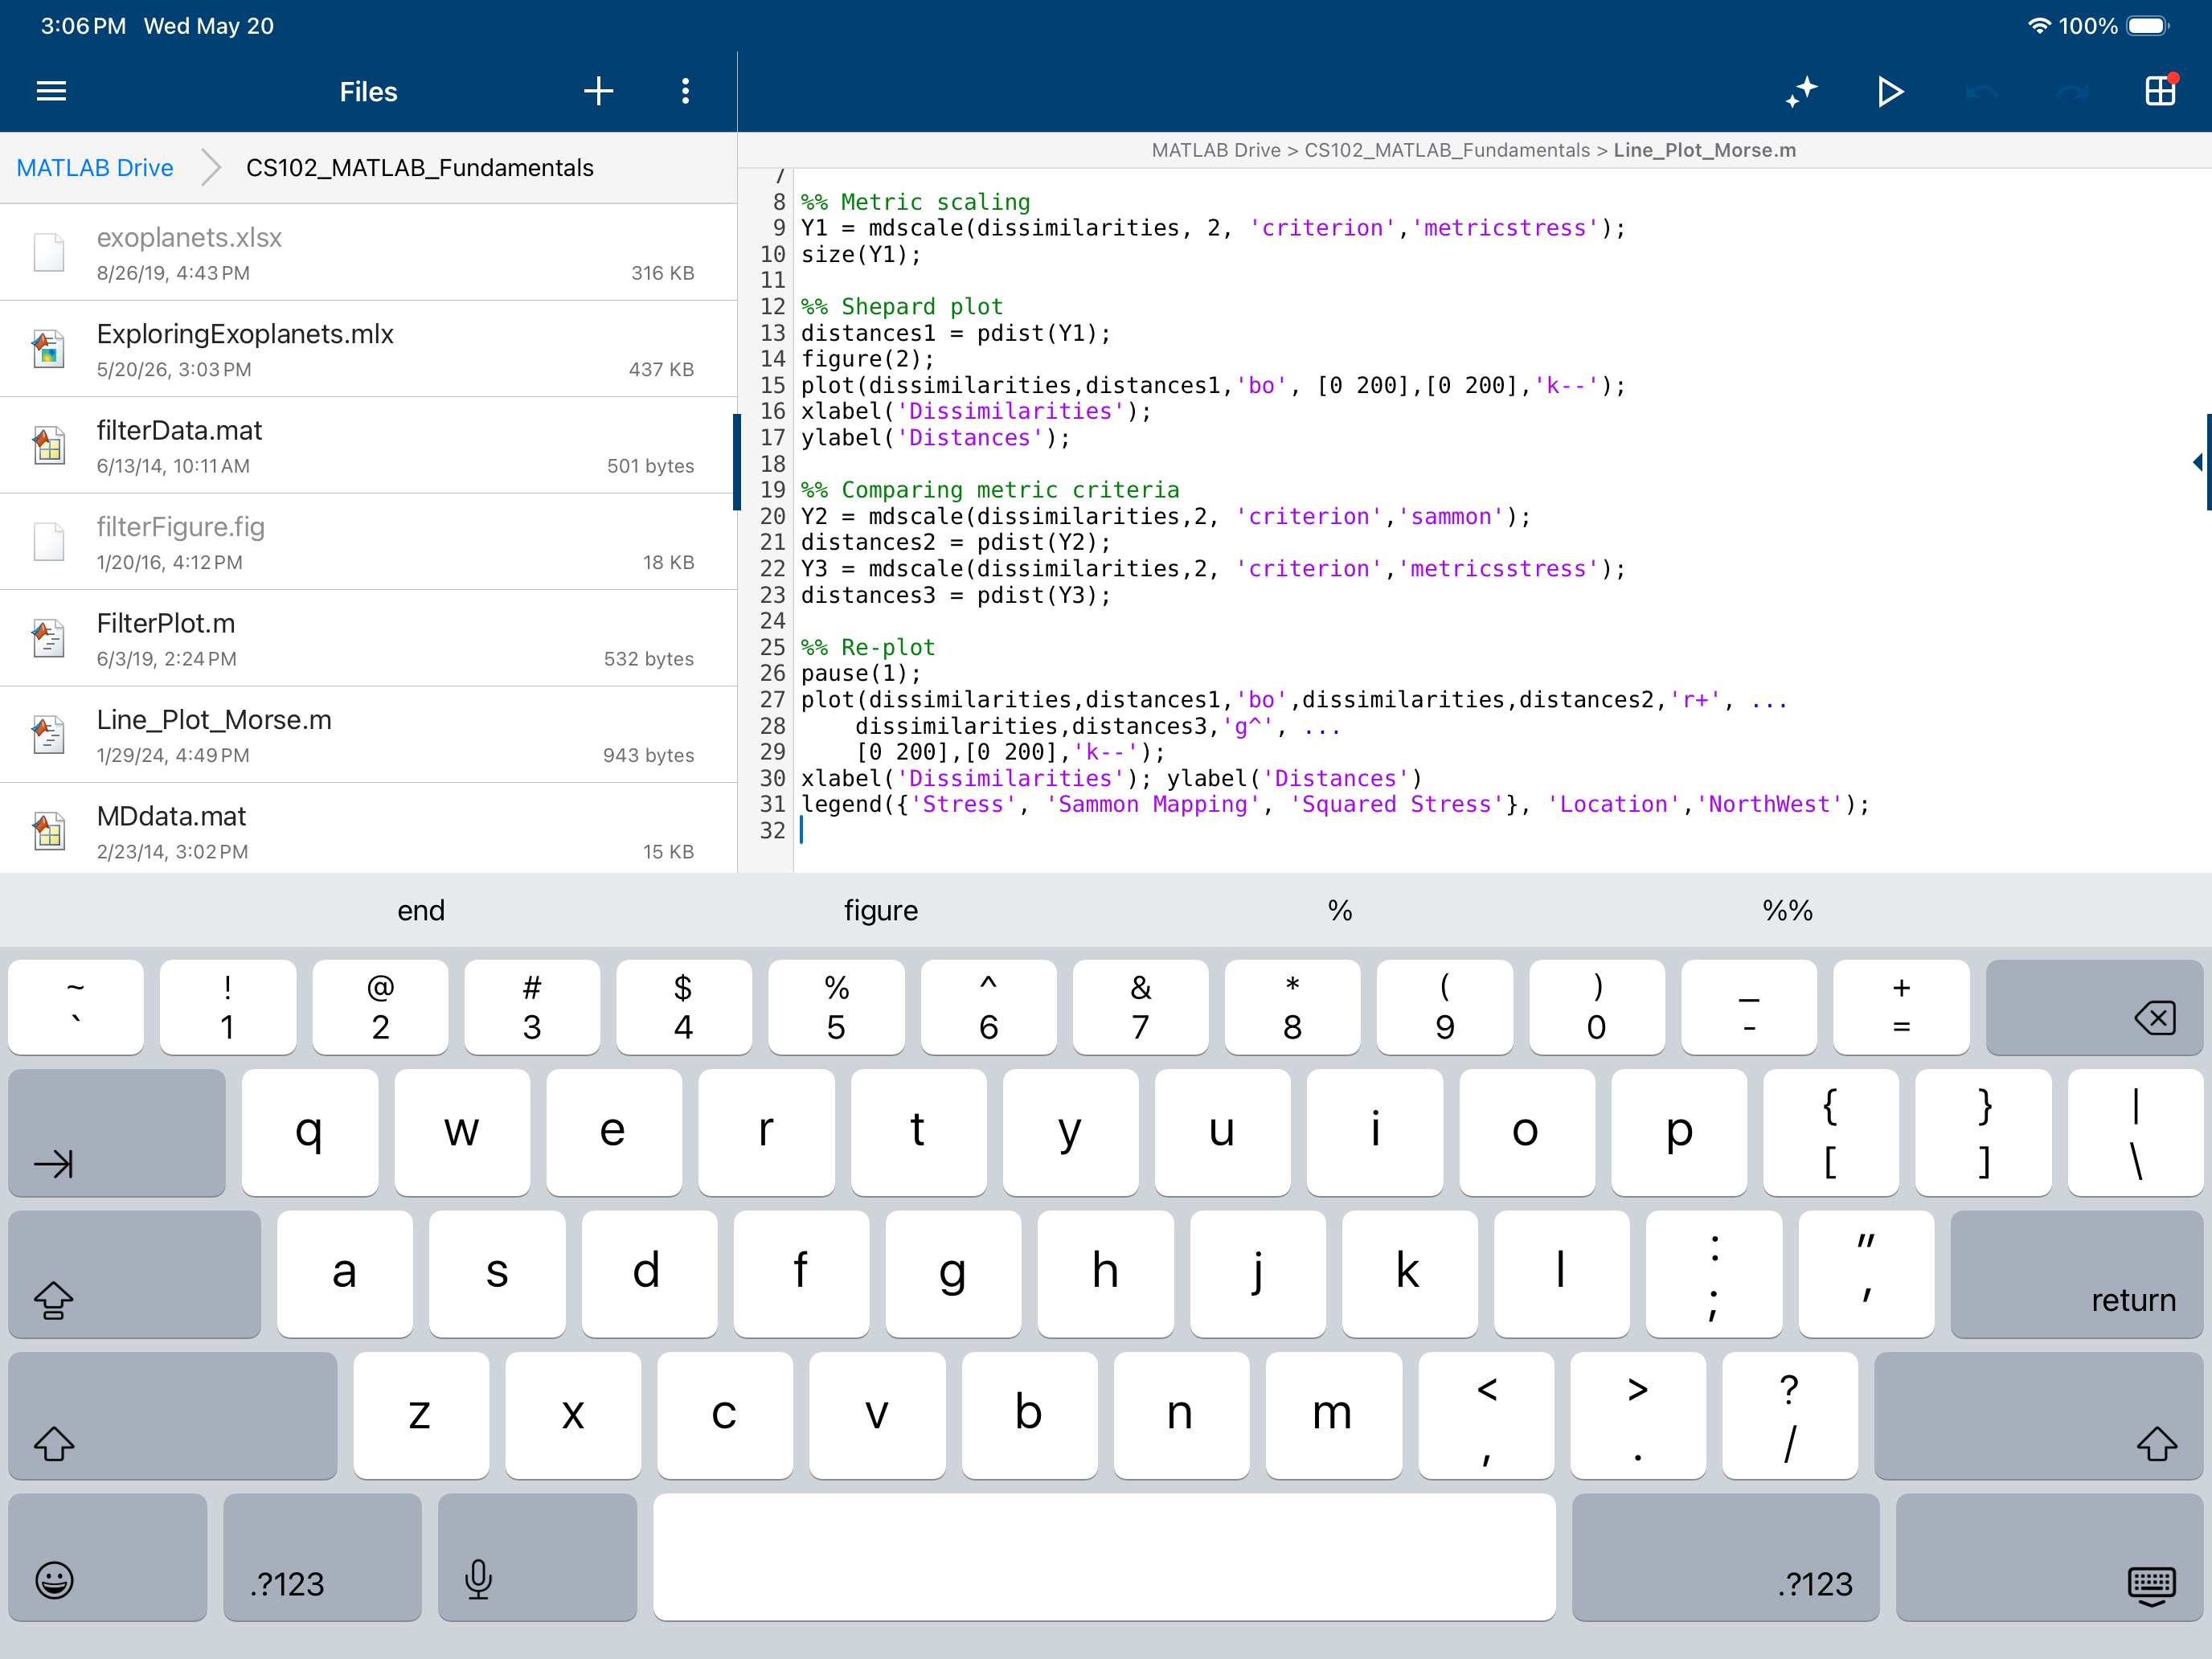Hide the on-screen keyboard
2212x1659 pixels.
2049,1557
